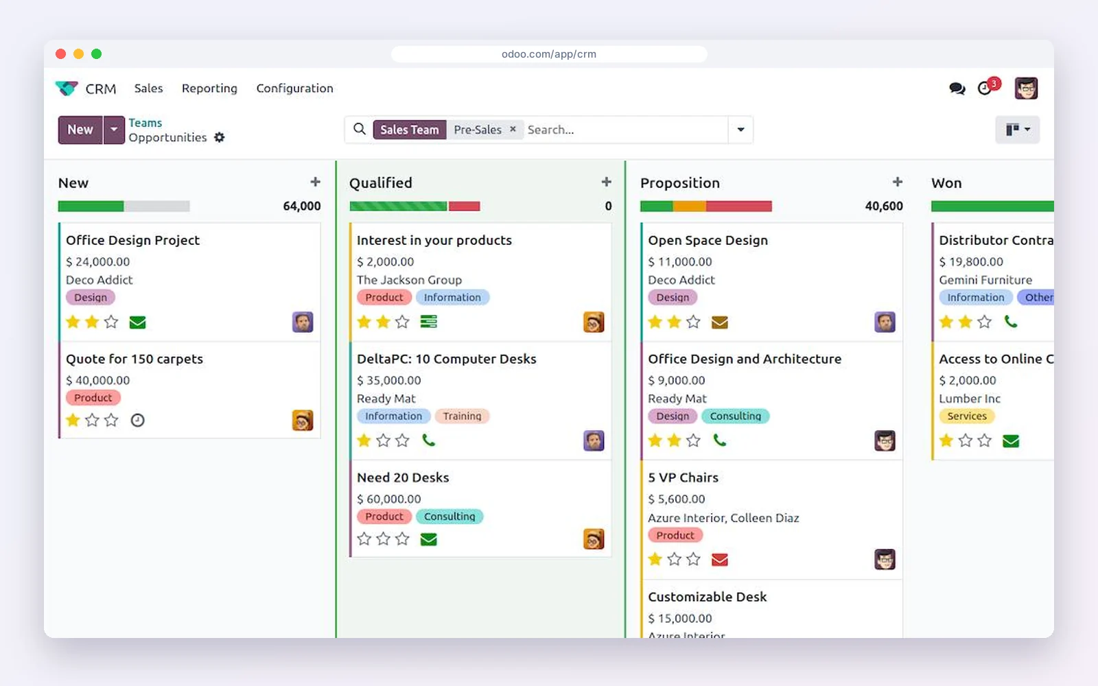Viewport: 1098px width, 686px height.
Task: Click the New button
Action: tap(80, 130)
